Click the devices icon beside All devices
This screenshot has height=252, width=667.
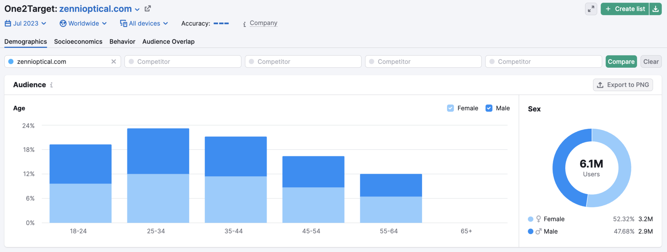tap(123, 23)
